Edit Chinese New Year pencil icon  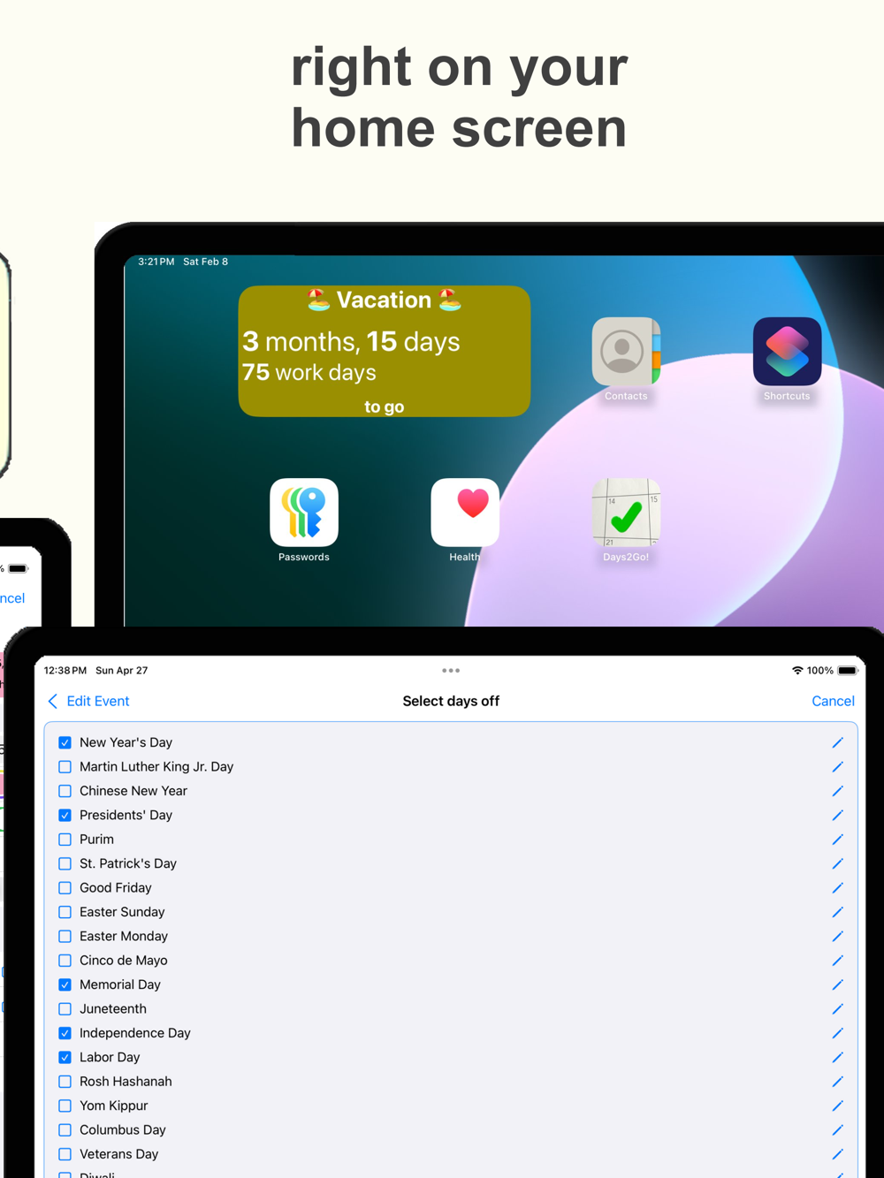click(837, 791)
